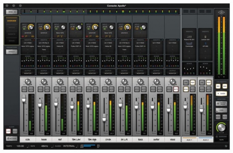Toggle MONO on the AUX 1 strip
233x153 pixels.
coord(186,89)
